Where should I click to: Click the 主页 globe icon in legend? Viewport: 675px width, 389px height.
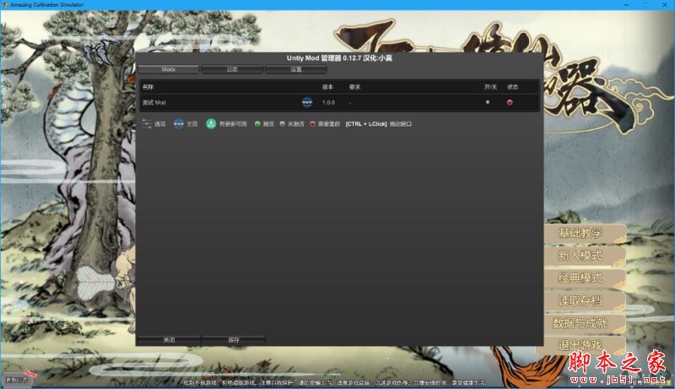coord(179,124)
